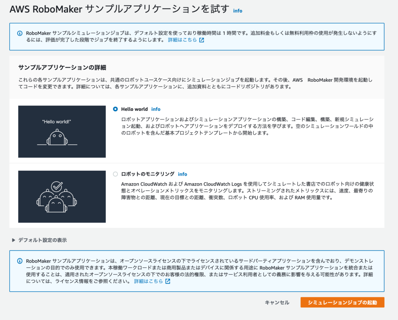Click the Hello world robot thumbnail
Screen dimensions: 398x320
coord(62,132)
